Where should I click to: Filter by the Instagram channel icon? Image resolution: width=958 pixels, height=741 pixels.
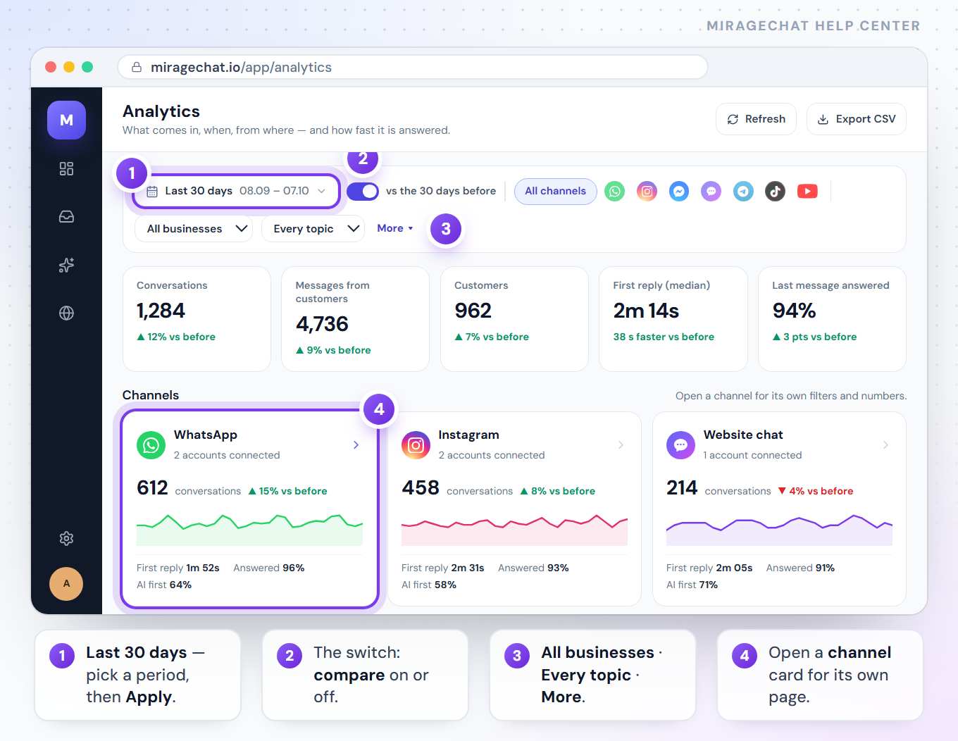(647, 191)
